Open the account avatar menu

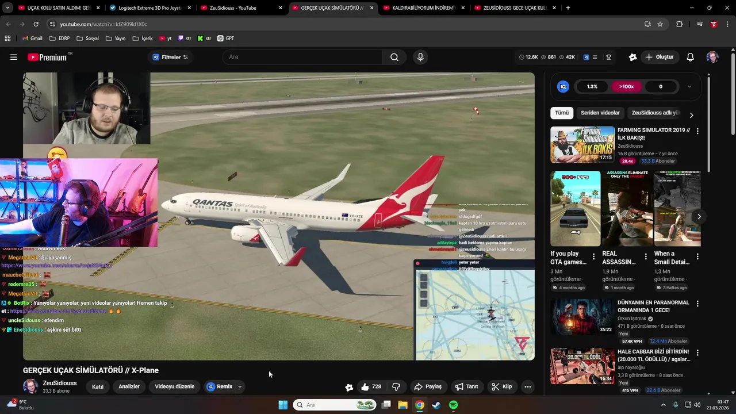712,57
